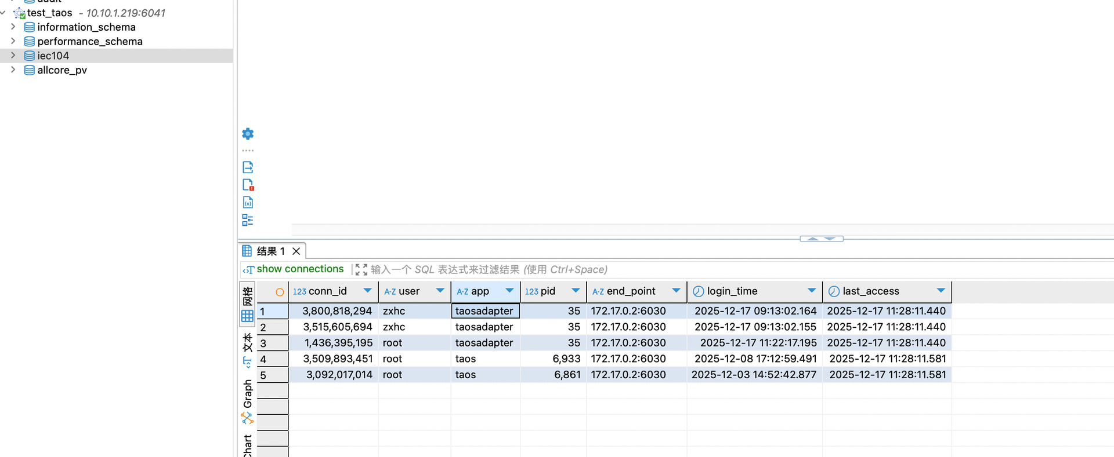This screenshot has width=1114, height=457.
Task: Click the export output file icon
Action: click(248, 167)
